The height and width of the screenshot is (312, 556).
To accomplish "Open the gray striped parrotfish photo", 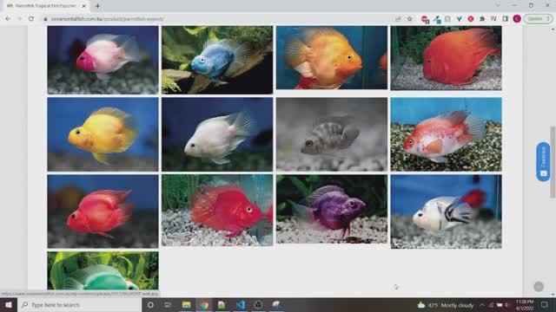I will [332, 134].
